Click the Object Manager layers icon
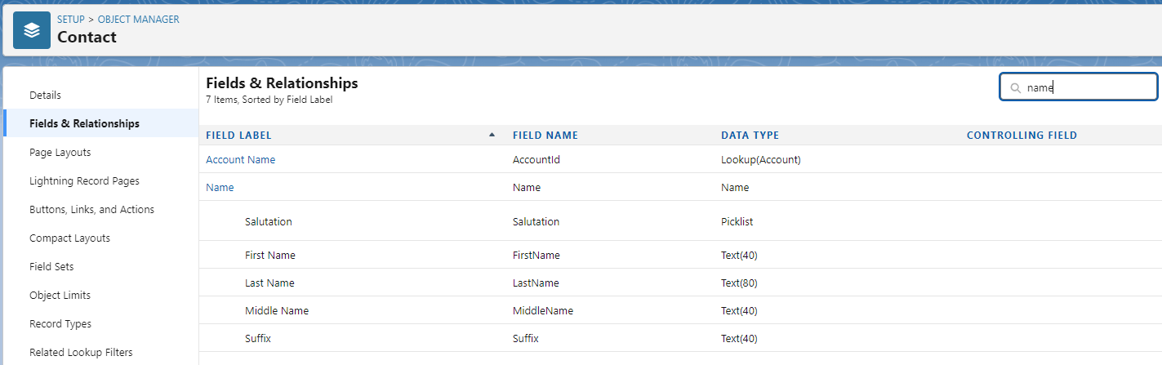The image size is (1162, 365). [32, 30]
